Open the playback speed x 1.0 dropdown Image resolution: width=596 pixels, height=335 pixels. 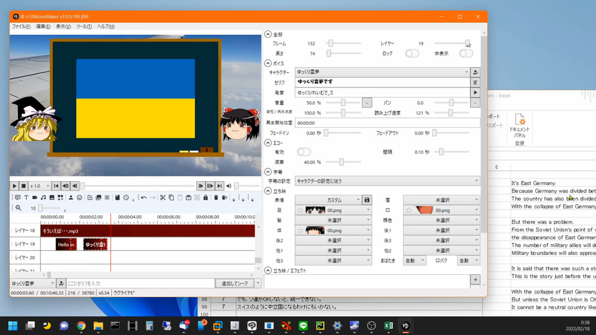pyautogui.click(x=40, y=185)
